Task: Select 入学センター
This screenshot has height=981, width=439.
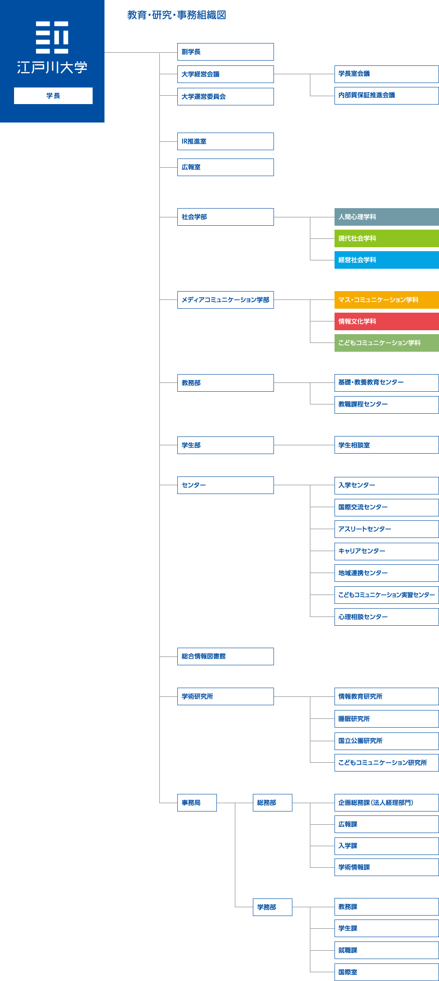Action: coord(387,486)
